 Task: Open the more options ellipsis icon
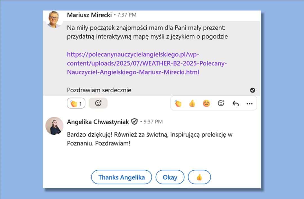click(250, 104)
